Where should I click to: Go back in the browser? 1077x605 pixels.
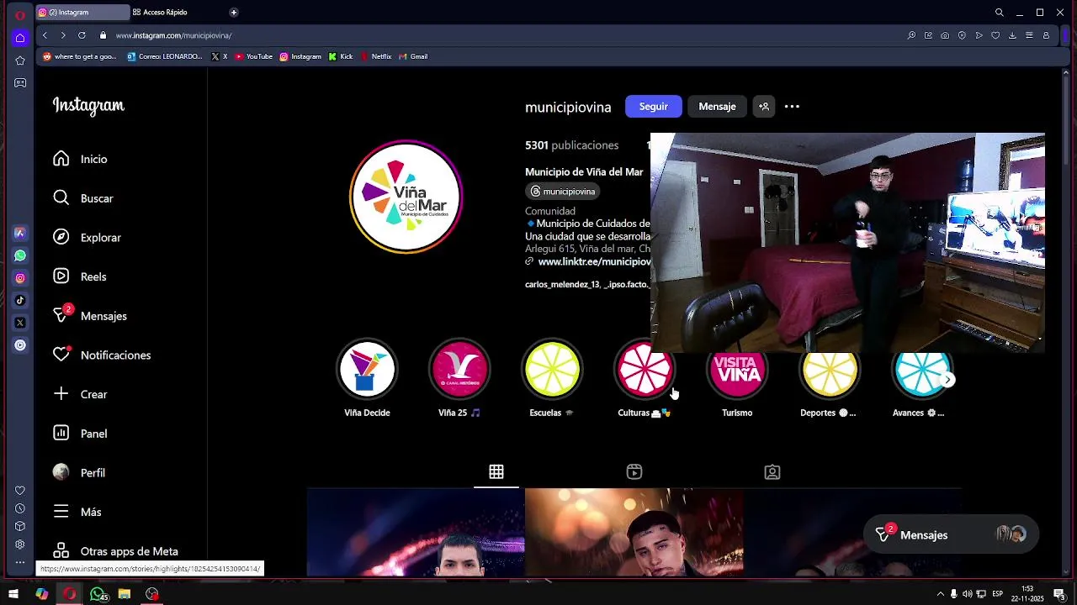click(x=45, y=35)
